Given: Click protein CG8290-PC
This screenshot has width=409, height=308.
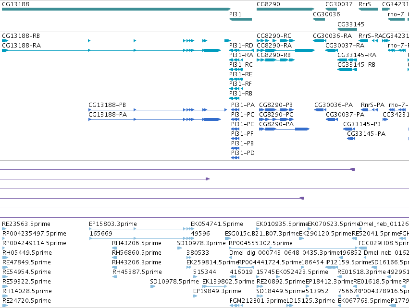Looking at the screenshot, I should tap(276, 119).
